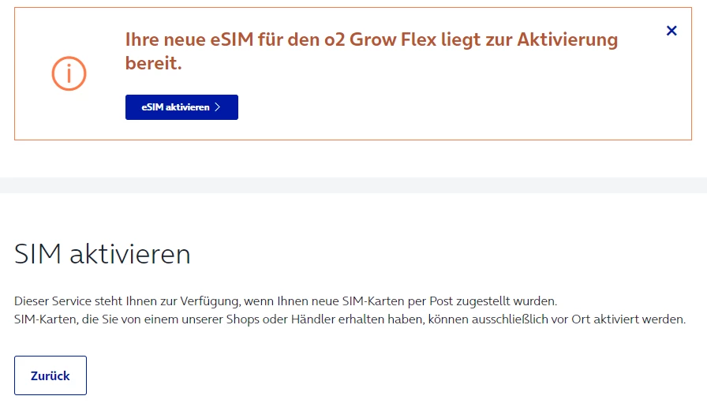This screenshot has height=407, width=707.
Task: Click the sentence beginning 'SIM-Karten, die Sie'
Action: pos(350,319)
